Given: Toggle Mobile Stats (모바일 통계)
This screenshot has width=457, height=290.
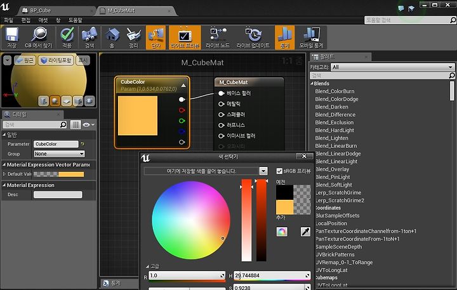Looking at the screenshot, I should [311, 37].
